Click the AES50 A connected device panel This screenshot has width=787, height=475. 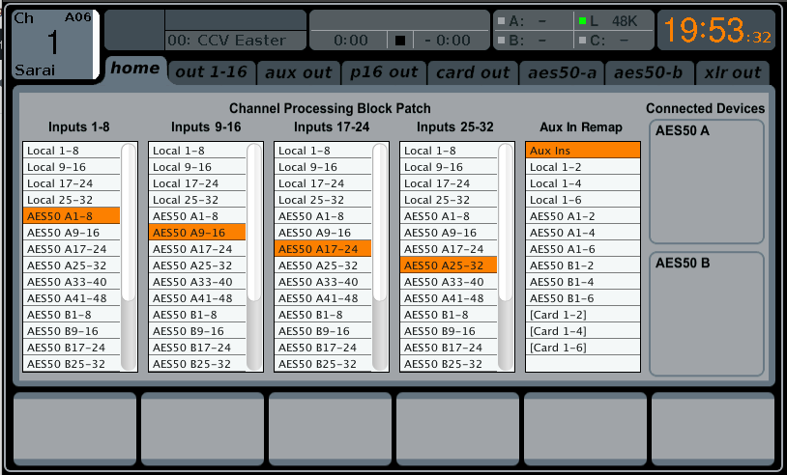coord(706,182)
